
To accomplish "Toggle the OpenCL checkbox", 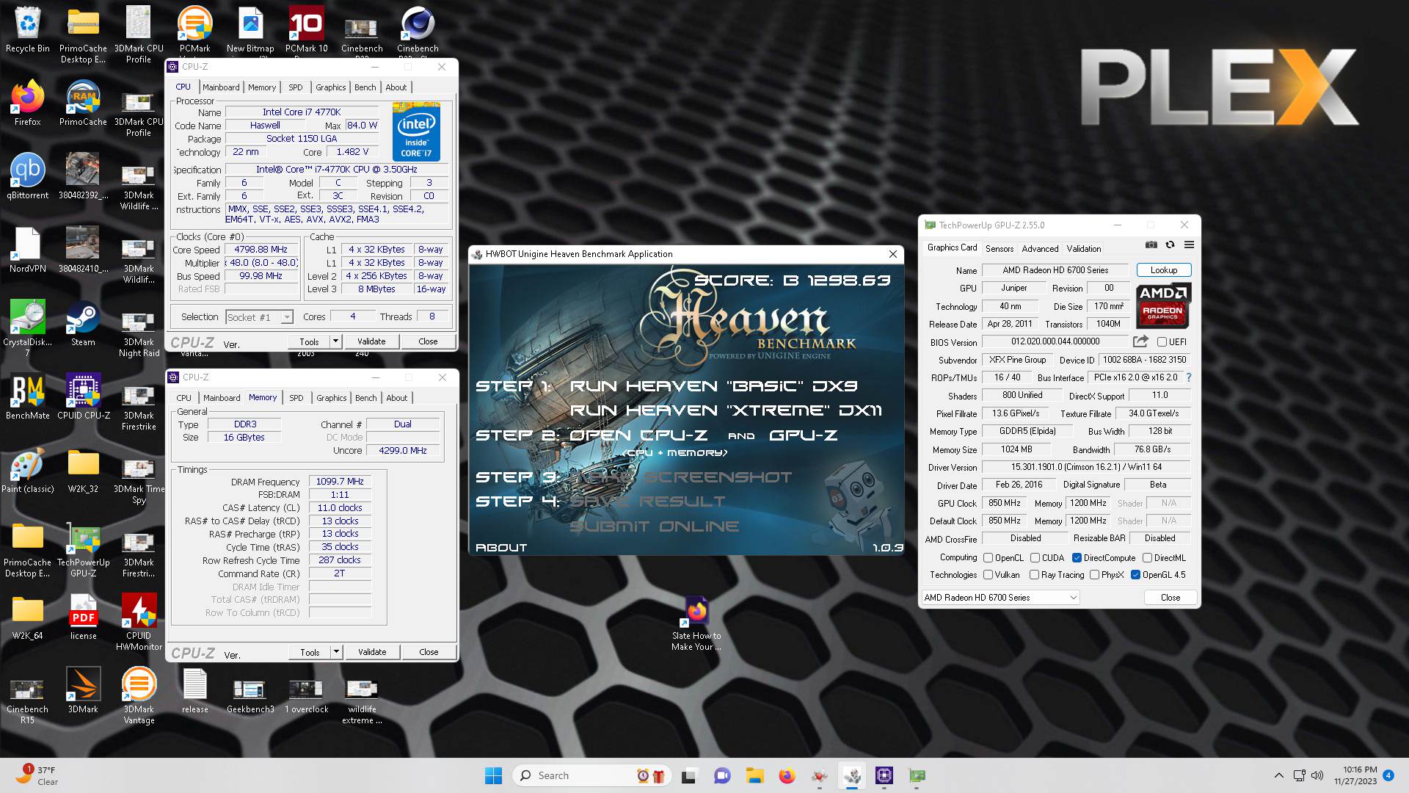I will (988, 558).
